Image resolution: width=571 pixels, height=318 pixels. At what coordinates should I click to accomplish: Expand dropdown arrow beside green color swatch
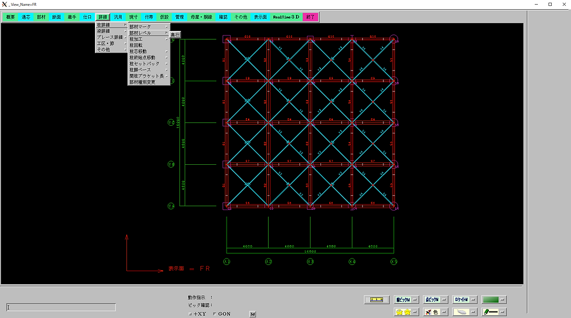point(502,299)
